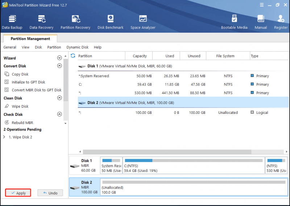290x206 pixels.
Task: Expand the Wizard section
Action: click(59, 58)
